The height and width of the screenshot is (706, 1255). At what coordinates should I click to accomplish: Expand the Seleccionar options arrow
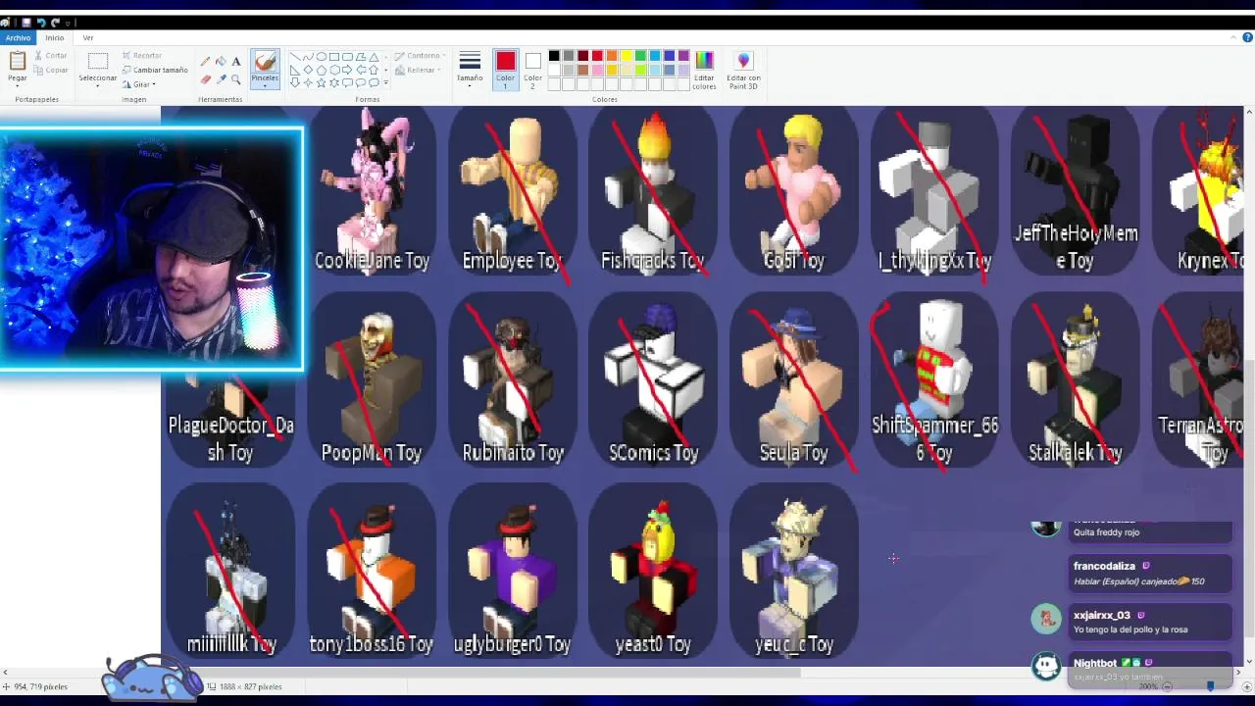97,85
